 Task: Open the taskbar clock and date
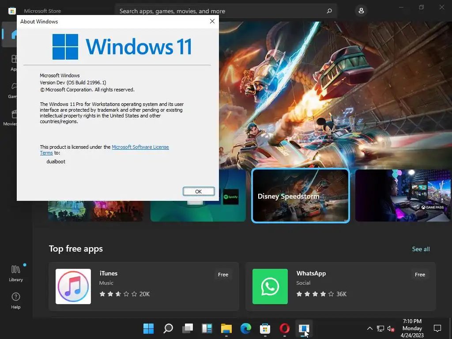click(x=412, y=328)
